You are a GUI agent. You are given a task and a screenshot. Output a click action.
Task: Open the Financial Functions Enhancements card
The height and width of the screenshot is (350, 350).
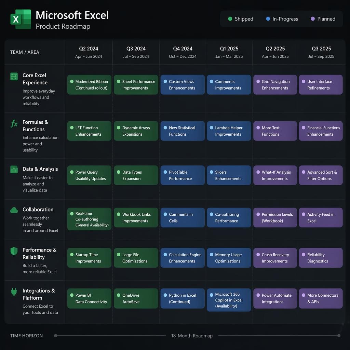321,131
